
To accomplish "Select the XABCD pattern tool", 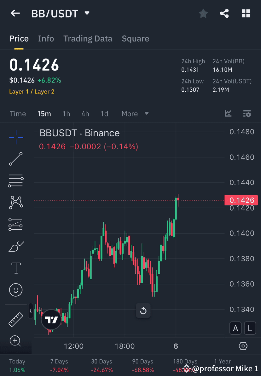I will pyautogui.click(x=16, y=202).
